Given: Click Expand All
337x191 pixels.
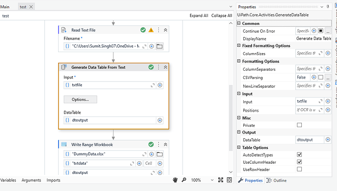Looking at the screenshot, I should 199,16.
